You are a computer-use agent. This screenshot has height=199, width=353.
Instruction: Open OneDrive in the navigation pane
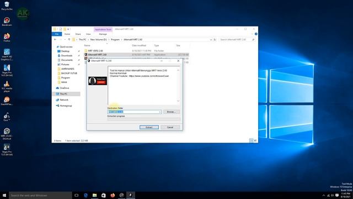coord(64,88)
